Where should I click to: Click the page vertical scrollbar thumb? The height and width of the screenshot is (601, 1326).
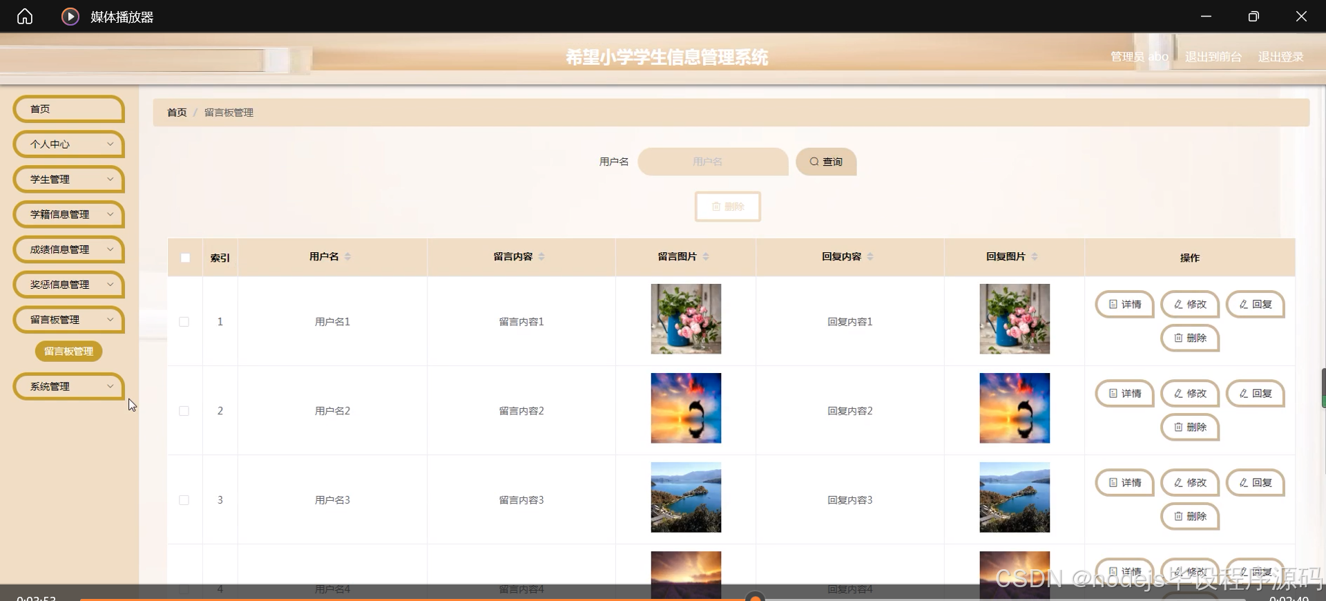pyautogui.click(x=1323, y=388)
